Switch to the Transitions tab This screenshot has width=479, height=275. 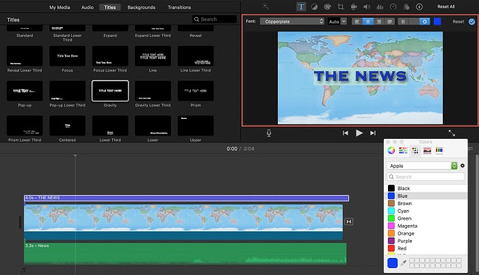click(x=179, y=8)
